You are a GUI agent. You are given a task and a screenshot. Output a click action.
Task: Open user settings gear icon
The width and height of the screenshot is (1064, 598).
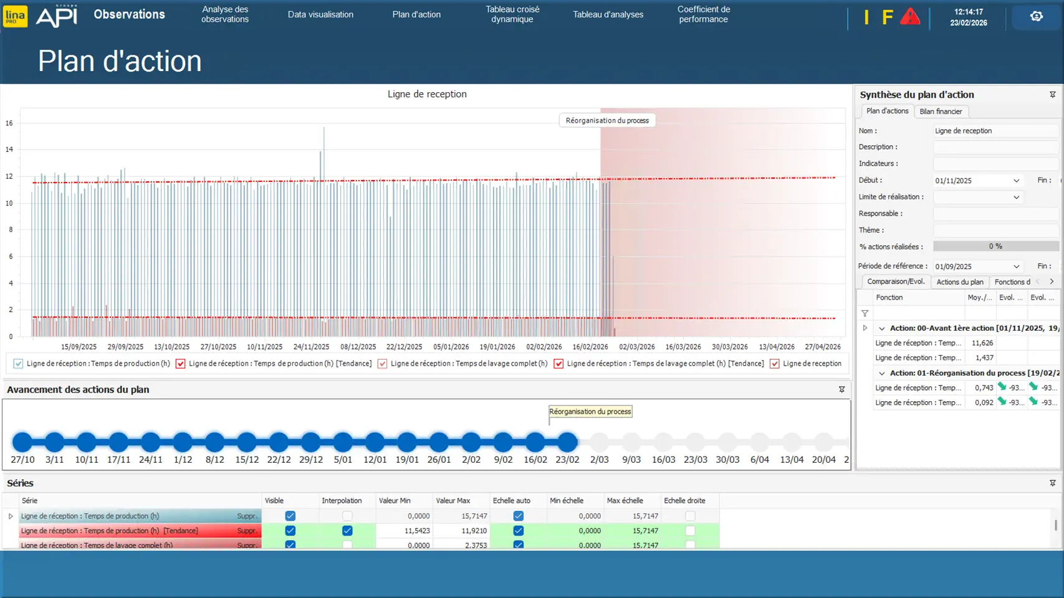tap(1036, 17)
